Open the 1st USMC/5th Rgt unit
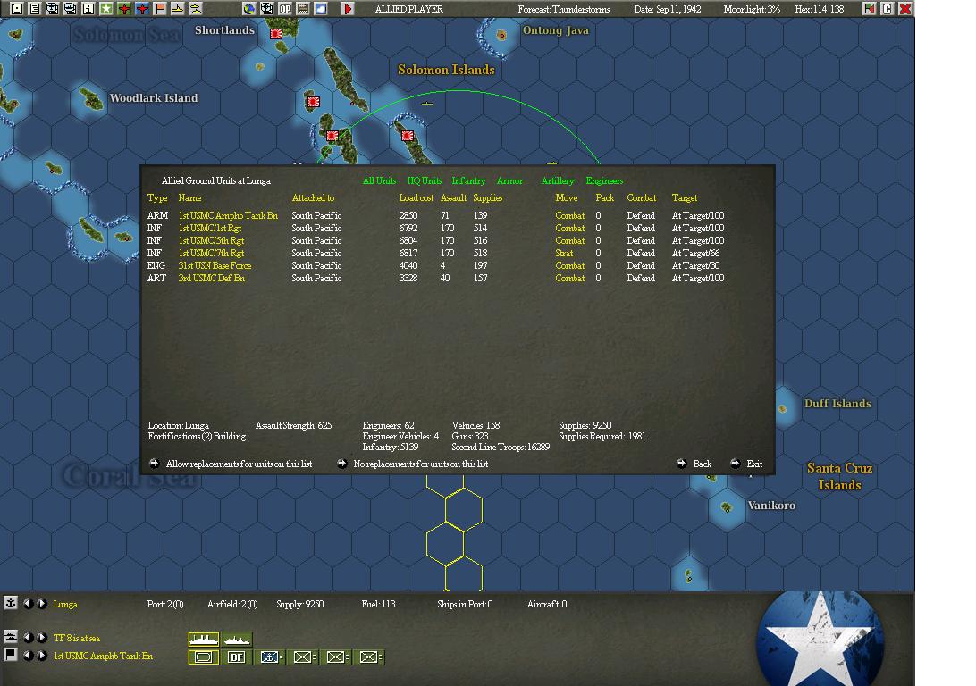Screen dimensions: 976x686 pos(211,240)
